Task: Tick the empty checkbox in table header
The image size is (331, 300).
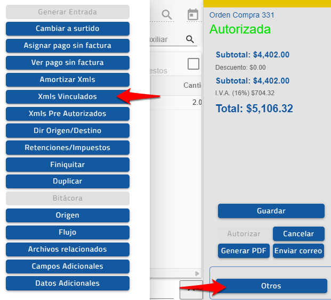Action: 193,64
